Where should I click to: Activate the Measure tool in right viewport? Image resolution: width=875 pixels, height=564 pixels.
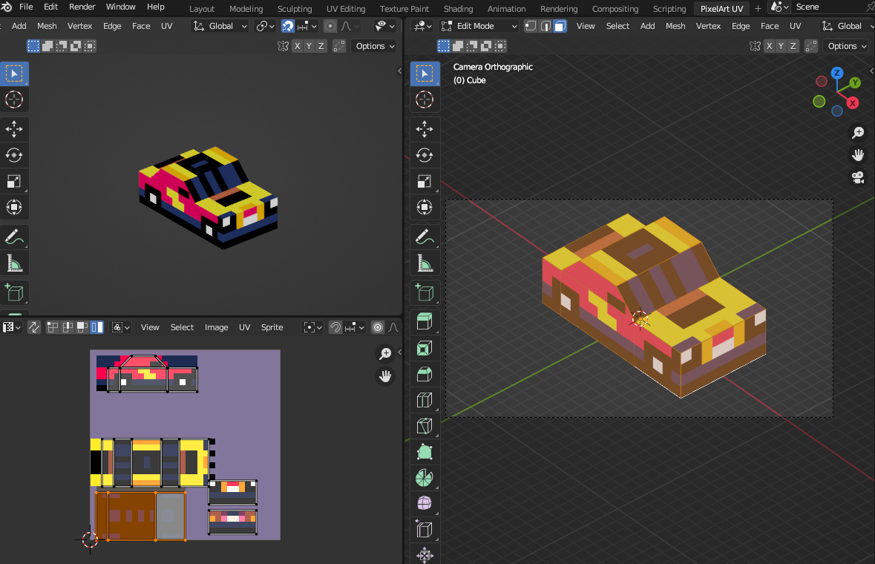point(425,263)
